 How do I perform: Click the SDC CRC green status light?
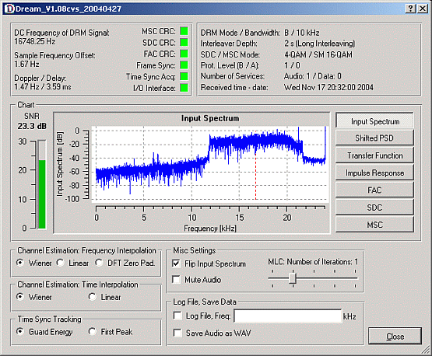pyautogui.click(x=184, y=43)
